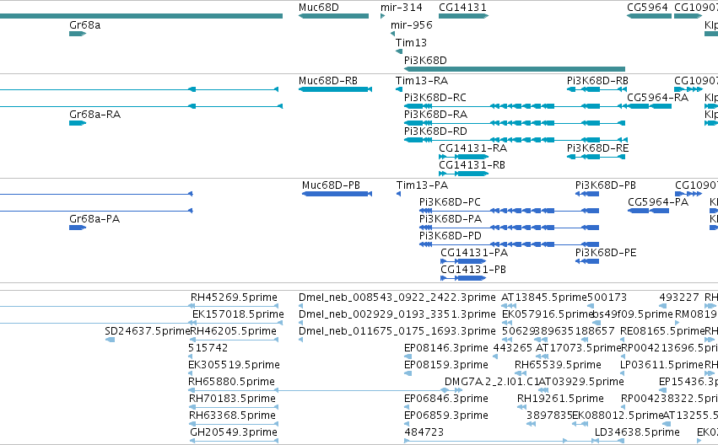
Task: Click the mir-314 gene label
Action: point(401,8)
